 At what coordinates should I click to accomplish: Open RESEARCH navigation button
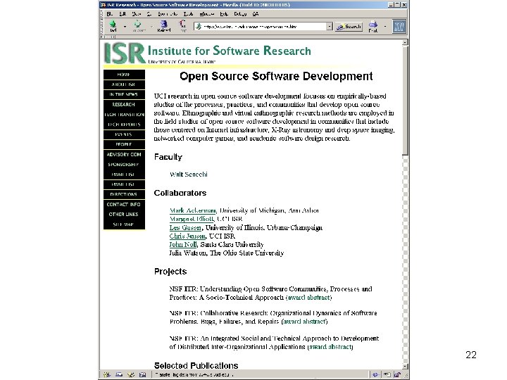(x=124, y=104)
